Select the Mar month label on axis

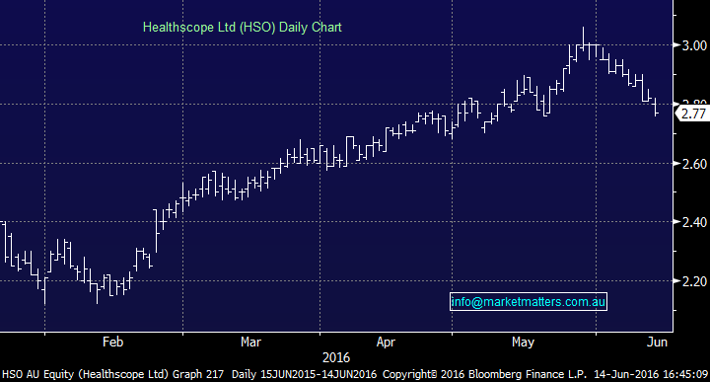[x=250, y=342]
